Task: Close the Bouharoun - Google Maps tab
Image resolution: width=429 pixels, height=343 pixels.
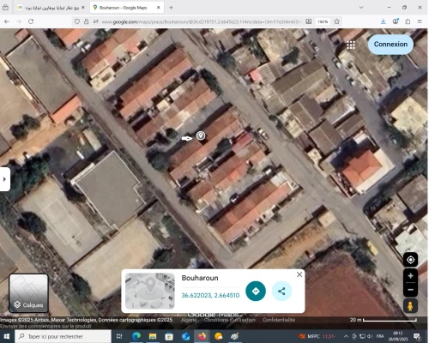Action: pyautogui.click(x=159, y=8)
